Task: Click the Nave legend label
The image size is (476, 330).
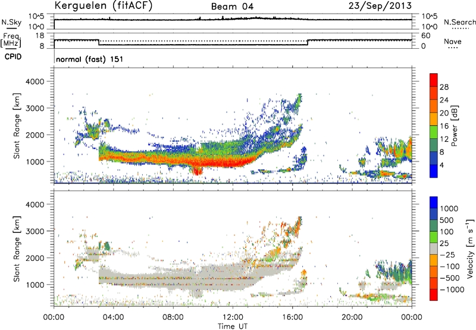Action: click(x=453, y=41)
